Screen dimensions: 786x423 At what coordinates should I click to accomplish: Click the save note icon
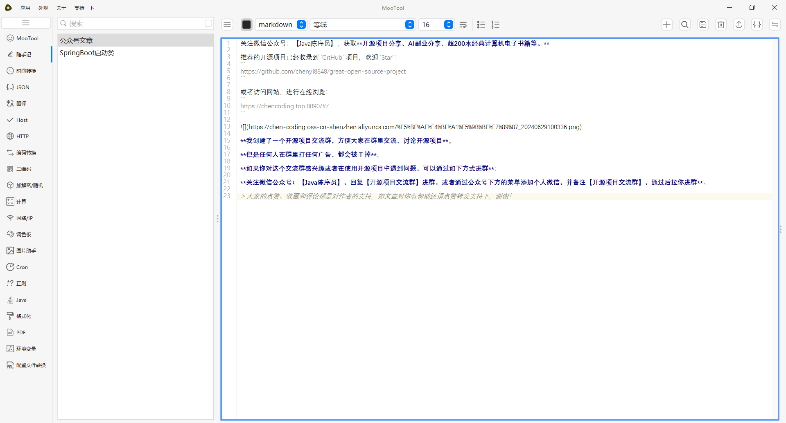coord(702,25)
